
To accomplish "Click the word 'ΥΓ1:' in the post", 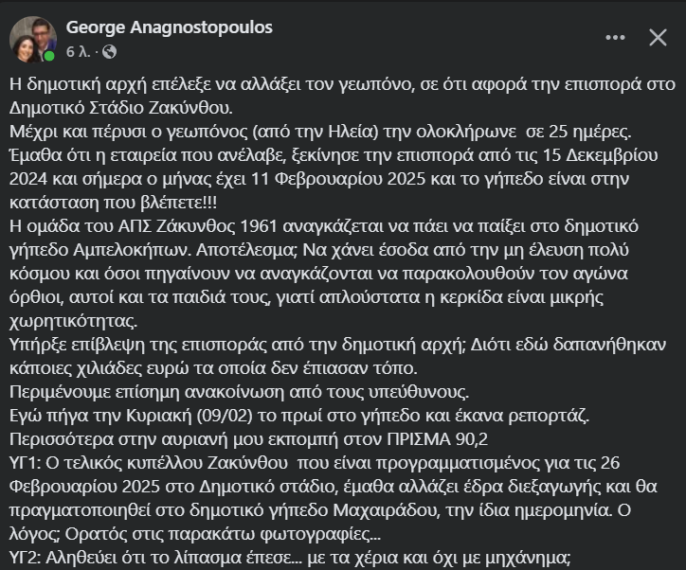I will click(x=25, y=462).
